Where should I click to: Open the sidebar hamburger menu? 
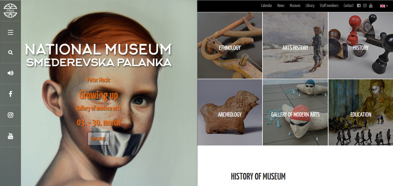[x=11, y=32]
